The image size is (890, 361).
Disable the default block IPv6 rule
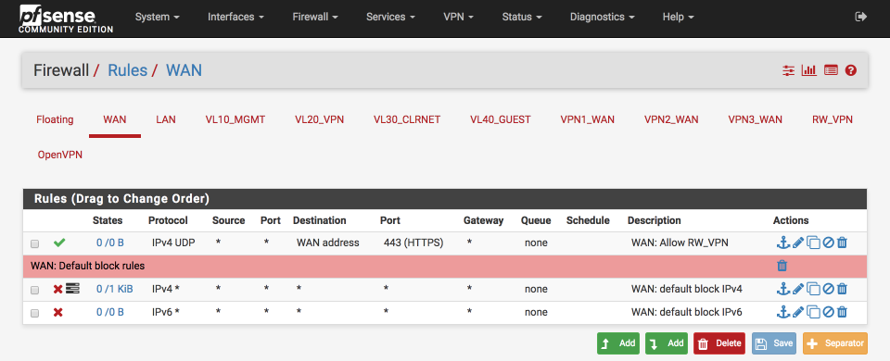[828, 312]
